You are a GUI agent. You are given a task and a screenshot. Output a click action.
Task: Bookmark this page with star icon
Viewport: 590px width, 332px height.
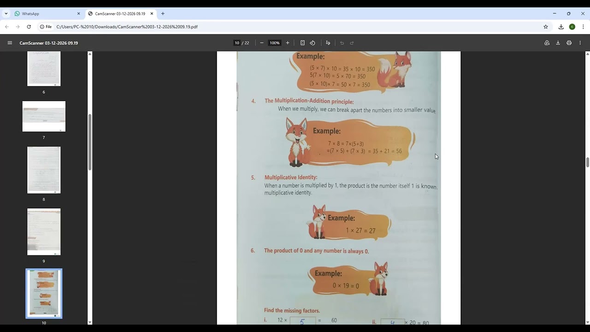click(546, 27)
